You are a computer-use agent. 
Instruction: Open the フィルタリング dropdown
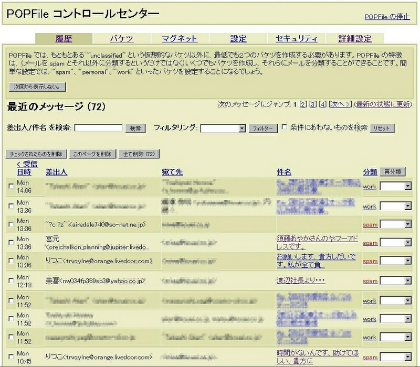pyautogui.click(x=223, y=128)
